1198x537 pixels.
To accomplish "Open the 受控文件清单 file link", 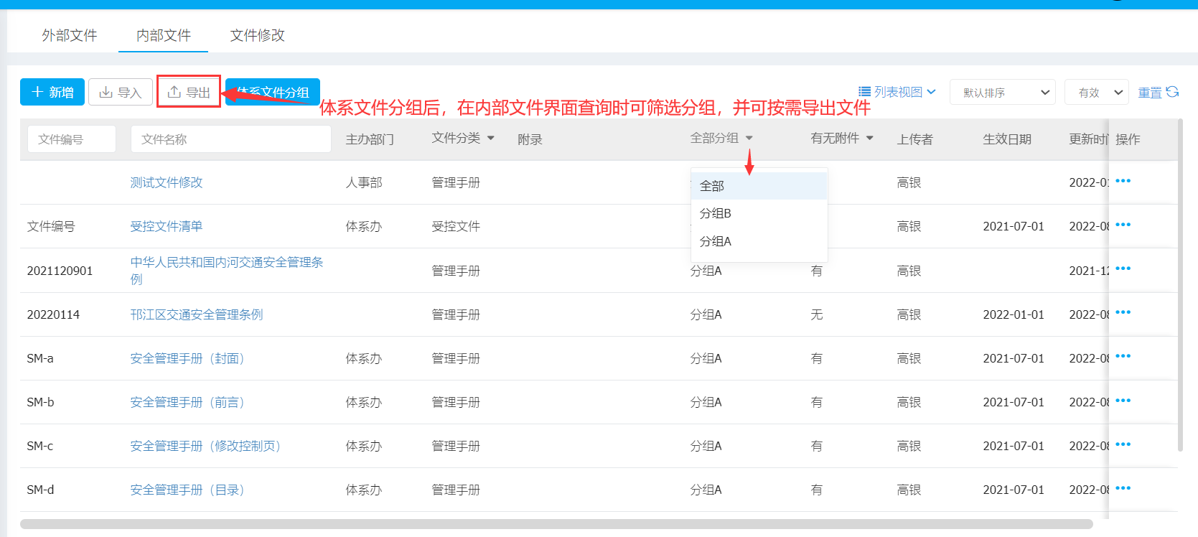I will click(x=167, y=226).
